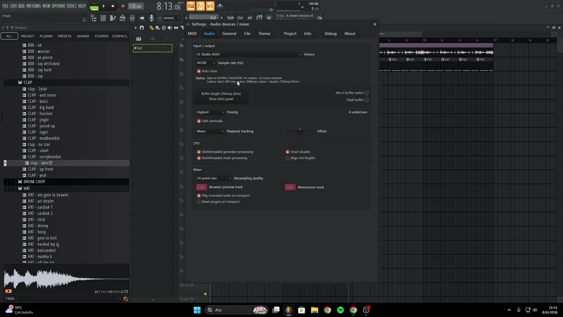Set the Browser preview track selector

tap(202, 187)
